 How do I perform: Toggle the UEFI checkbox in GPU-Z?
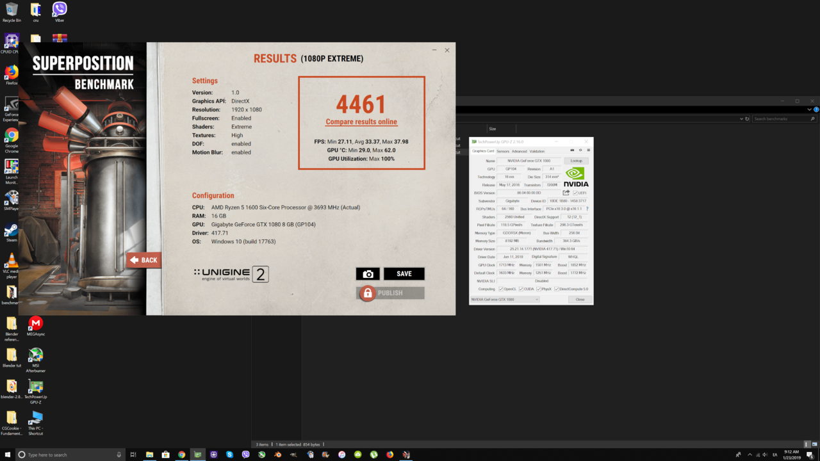(x=575, y=193)
